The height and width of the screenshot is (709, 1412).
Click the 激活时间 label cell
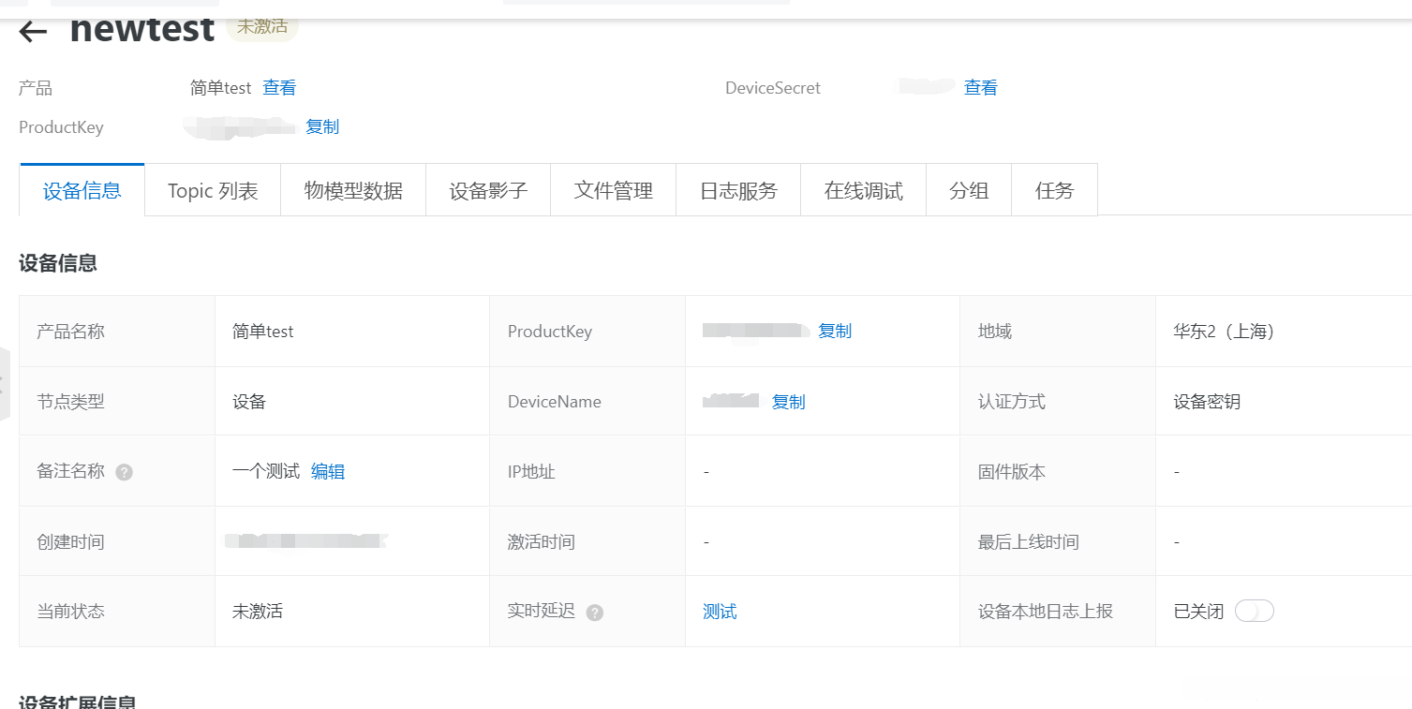pos(587,542)
